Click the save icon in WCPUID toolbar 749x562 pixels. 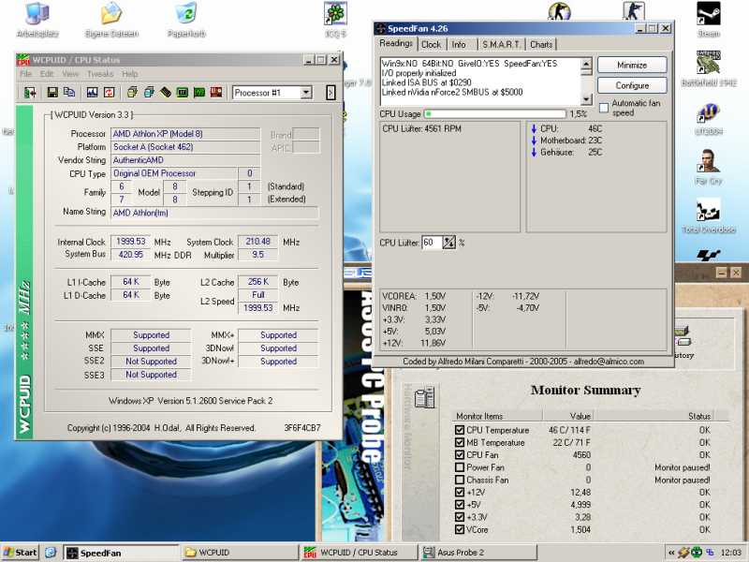[52, 93]
